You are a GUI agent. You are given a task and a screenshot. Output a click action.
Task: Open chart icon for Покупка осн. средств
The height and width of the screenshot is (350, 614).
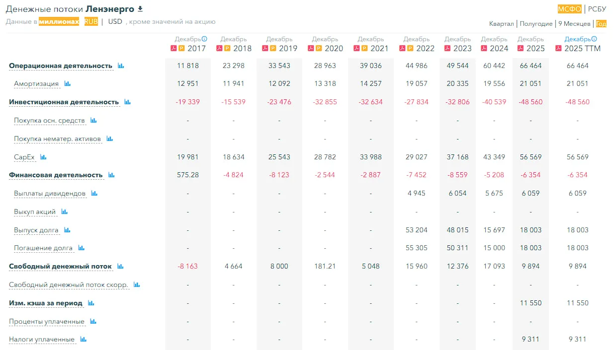pyautogui.click(x=93, y=120)
